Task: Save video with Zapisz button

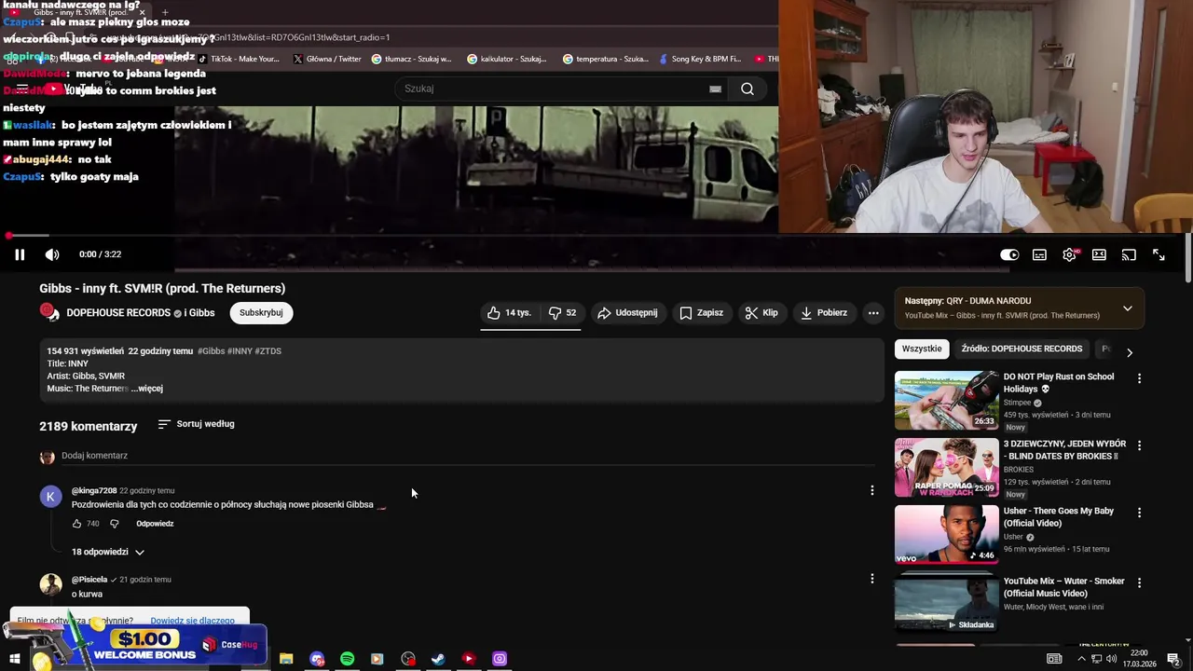Action: coord(701,313)
